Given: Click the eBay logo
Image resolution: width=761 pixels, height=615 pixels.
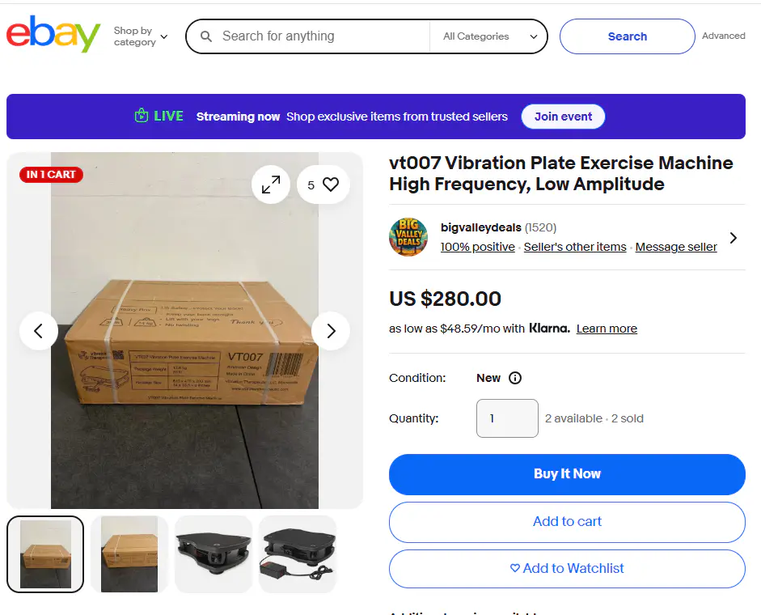Looking at the screenshot, I should coord(53,34).
